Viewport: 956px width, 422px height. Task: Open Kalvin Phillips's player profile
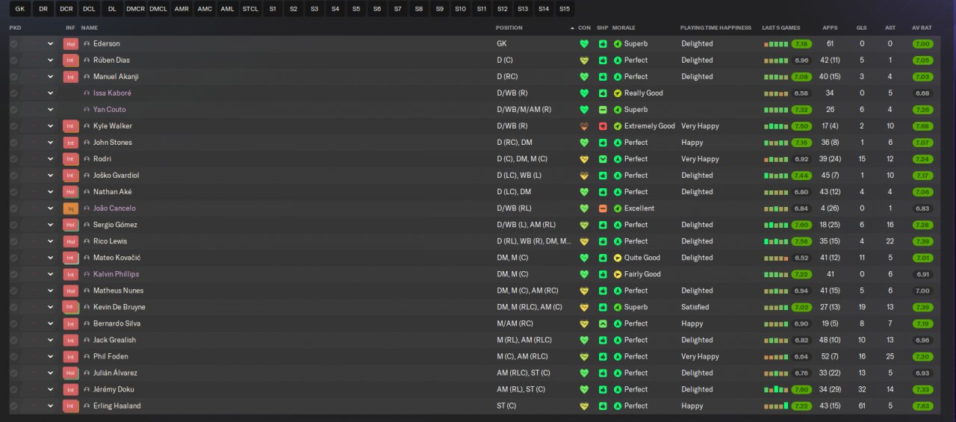116,274
